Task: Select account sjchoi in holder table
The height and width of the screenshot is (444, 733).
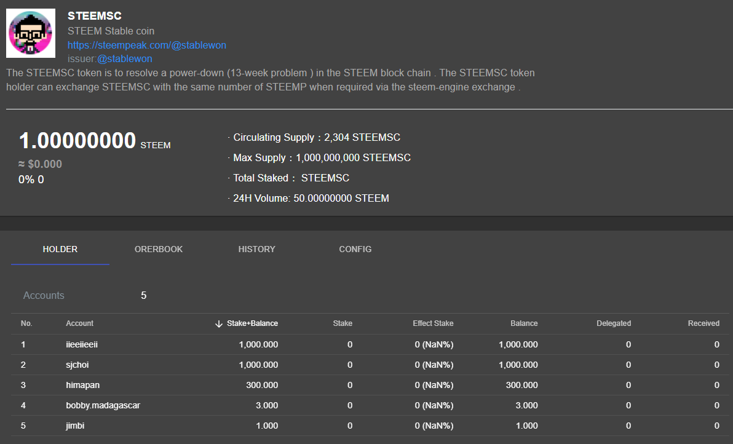Action: click(x=77, y=365)
